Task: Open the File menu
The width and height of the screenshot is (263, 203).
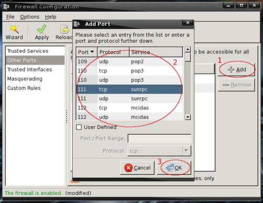Action: tap(10, 17)
